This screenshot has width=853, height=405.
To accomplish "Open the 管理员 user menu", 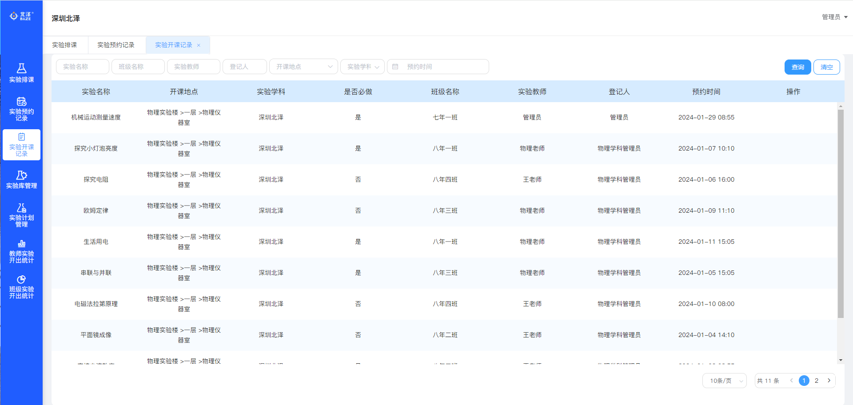I will (x=834, y=17).
